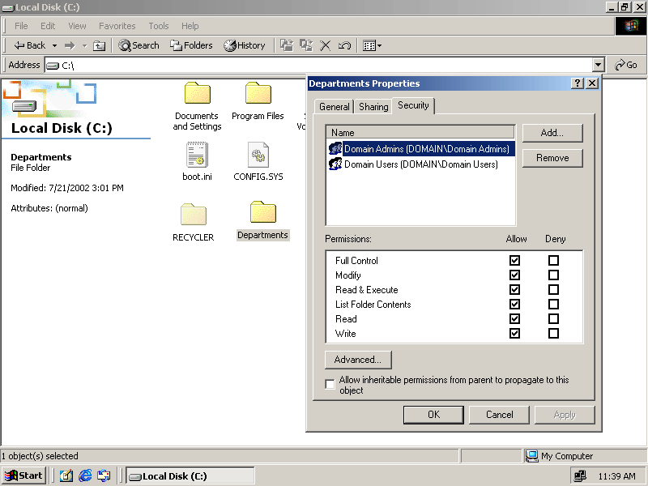This screenshot has height=486, width=648.
Task: Click the Undo toolbar icon
Action: 344,45
